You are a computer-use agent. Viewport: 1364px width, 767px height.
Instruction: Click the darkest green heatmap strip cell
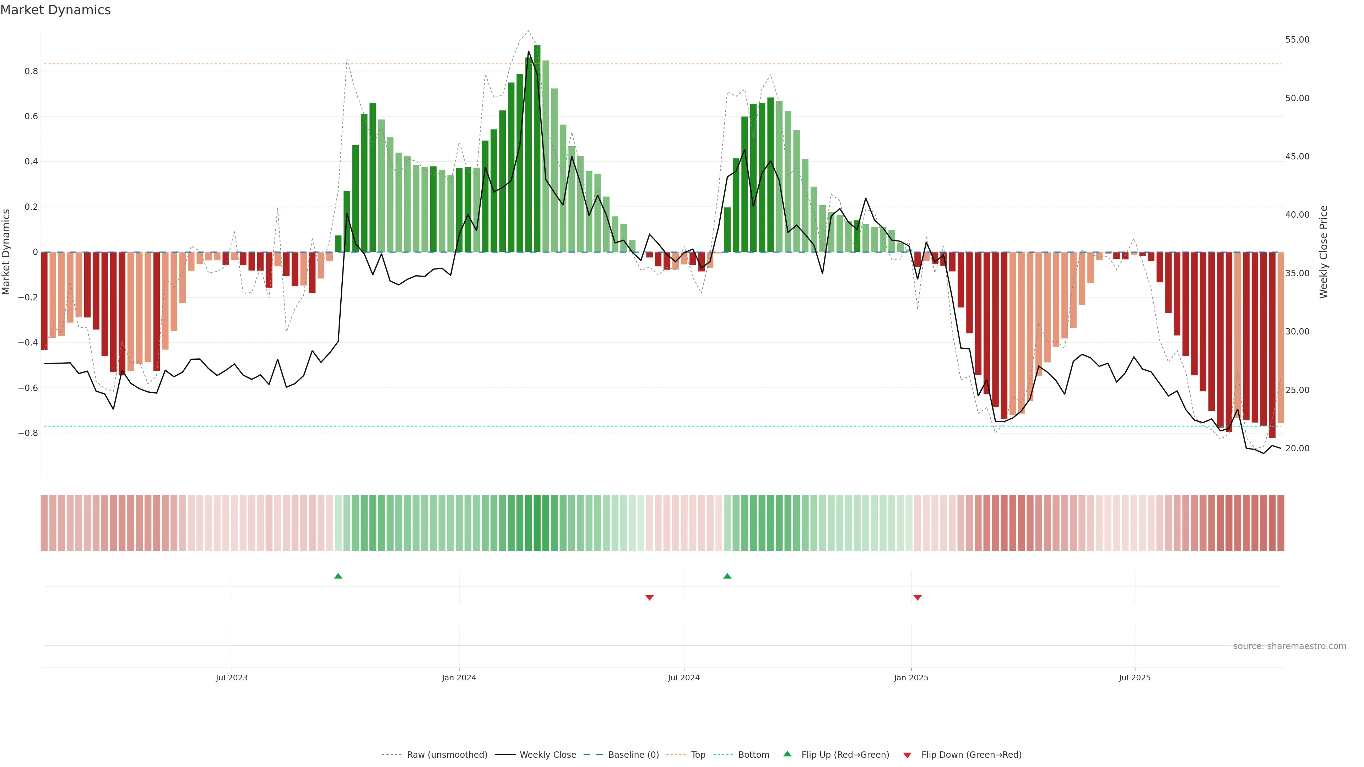[x=537, y=522]
